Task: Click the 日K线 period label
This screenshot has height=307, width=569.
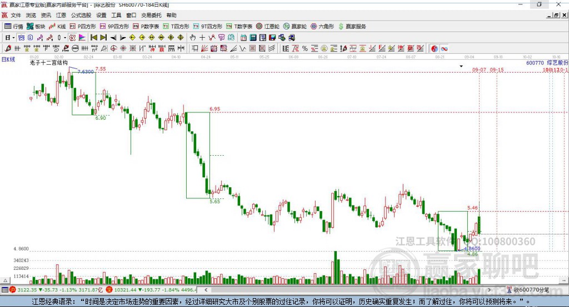Action: [x=8, y=59]
